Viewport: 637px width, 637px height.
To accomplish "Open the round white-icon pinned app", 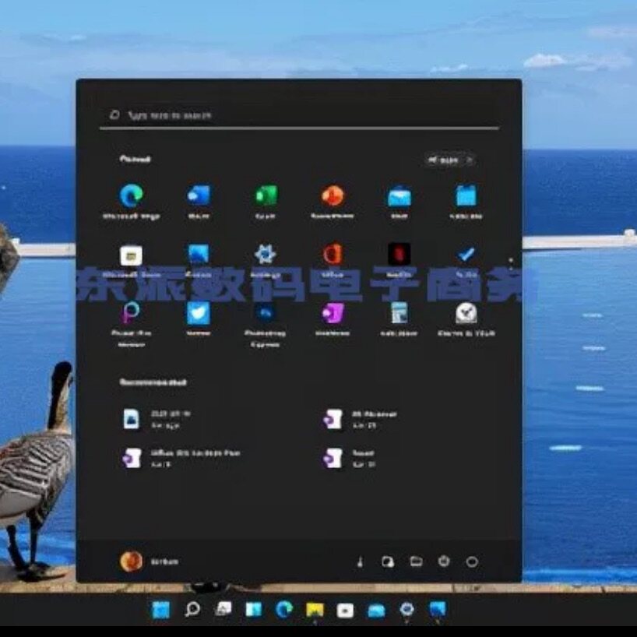I will [466, 318].
